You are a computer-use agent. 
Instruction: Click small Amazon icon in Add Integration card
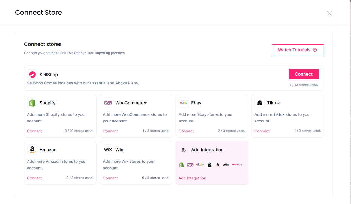pos(217,165)
